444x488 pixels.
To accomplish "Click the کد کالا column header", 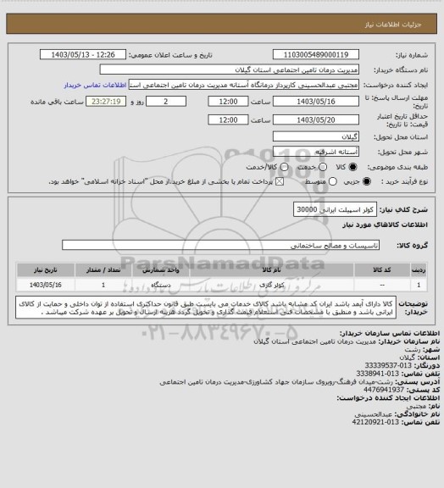I will click(382, 269).
